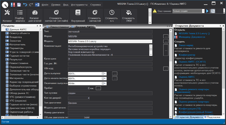Select Окраска/контроль section
This screenshot has width=226, height=125.
tap(20, 67)
